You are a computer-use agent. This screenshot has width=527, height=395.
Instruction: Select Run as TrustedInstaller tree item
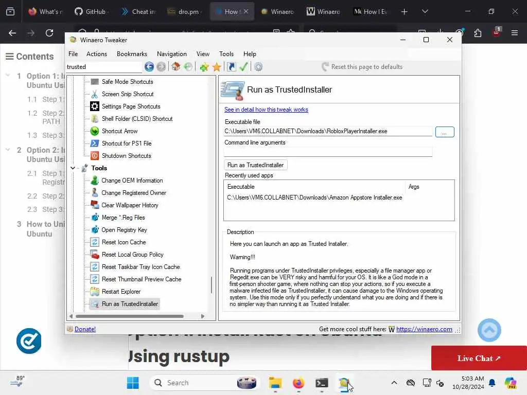pyautogui.click(x=130, y=304)
